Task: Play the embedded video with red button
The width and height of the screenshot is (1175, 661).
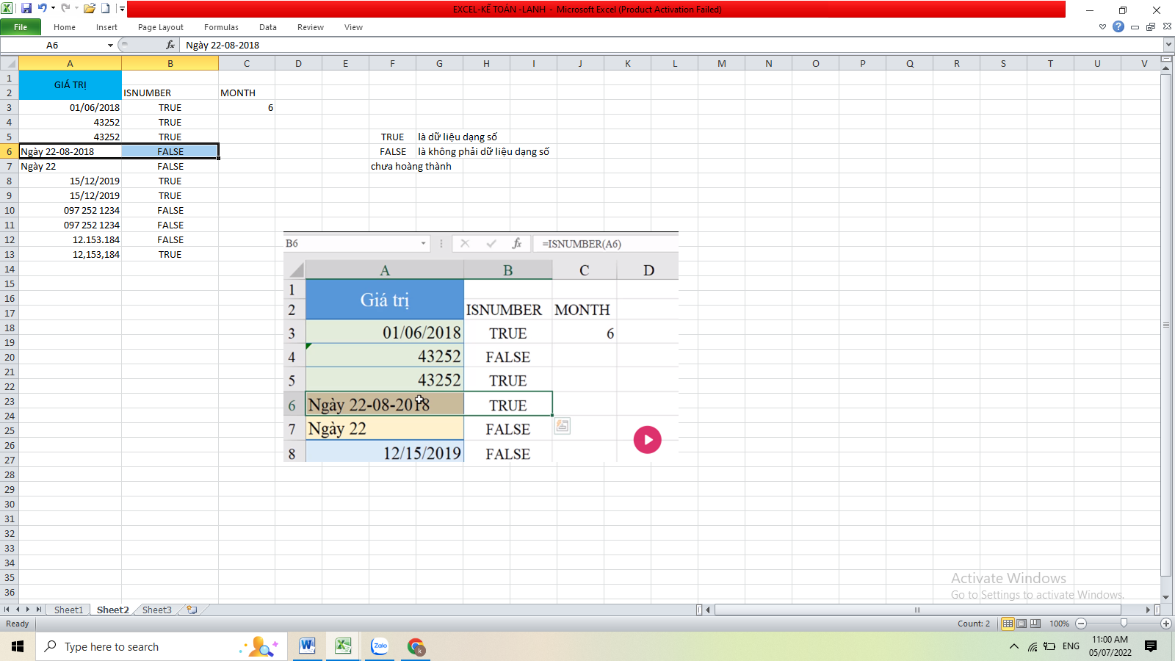Action: (x=647, y=440)
